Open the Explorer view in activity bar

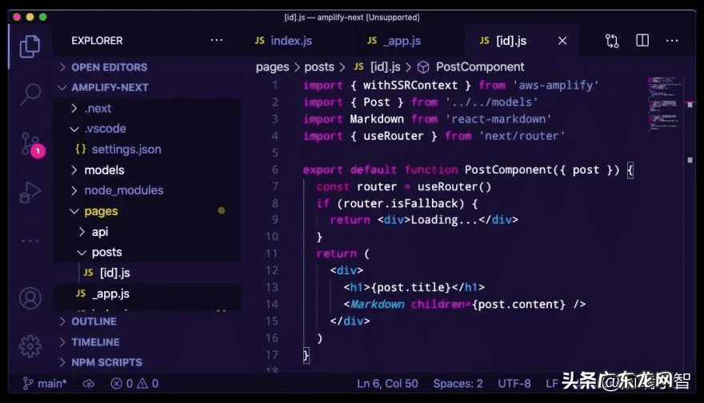click(x=30, y=46)
